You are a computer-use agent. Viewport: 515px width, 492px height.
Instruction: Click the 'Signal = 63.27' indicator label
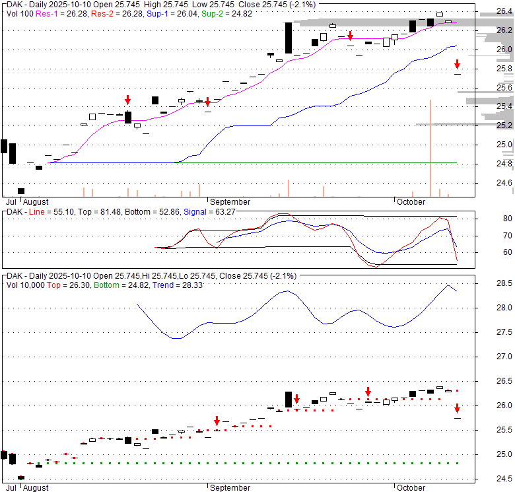pos(209,212)
